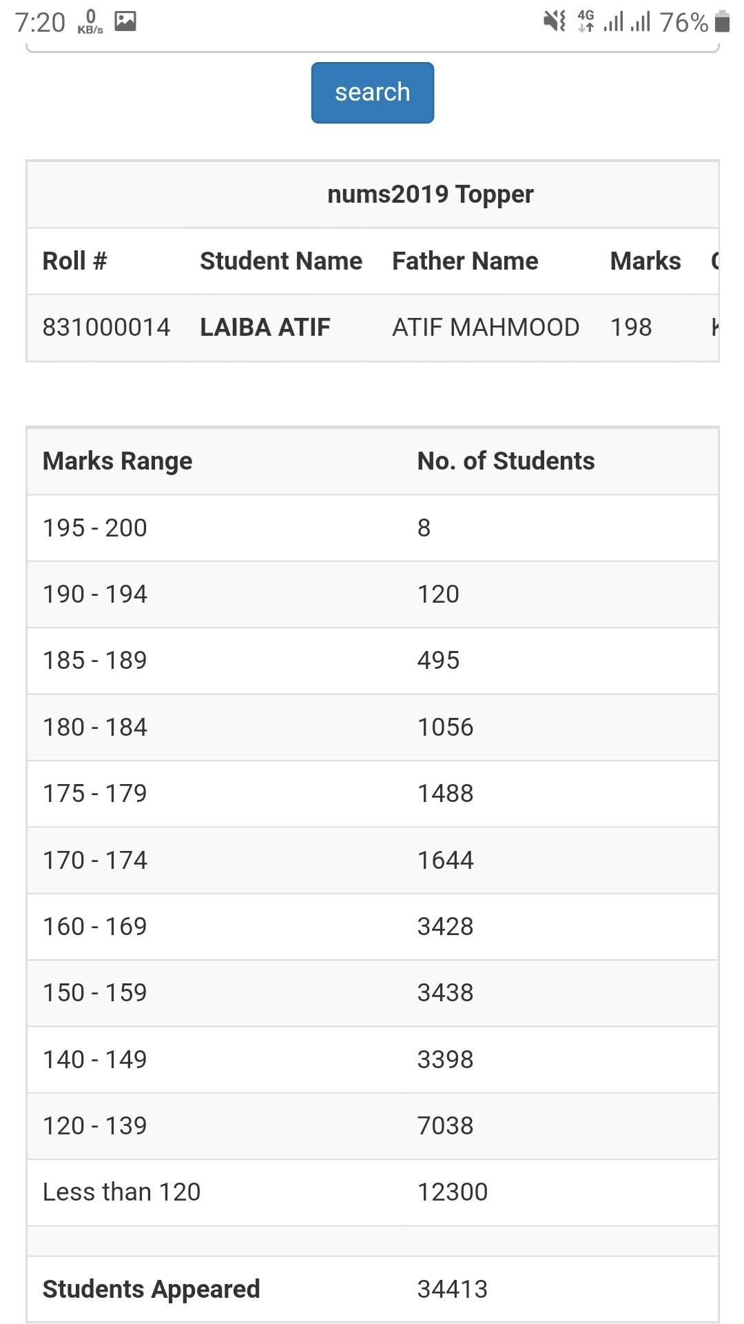Tap the muted vibrate icon in status bar
The width and height of the screenshot is (744, 1324).
tap(554, 21)
